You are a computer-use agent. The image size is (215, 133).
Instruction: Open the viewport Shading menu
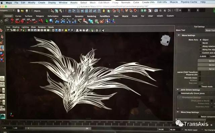coord(16,27)
